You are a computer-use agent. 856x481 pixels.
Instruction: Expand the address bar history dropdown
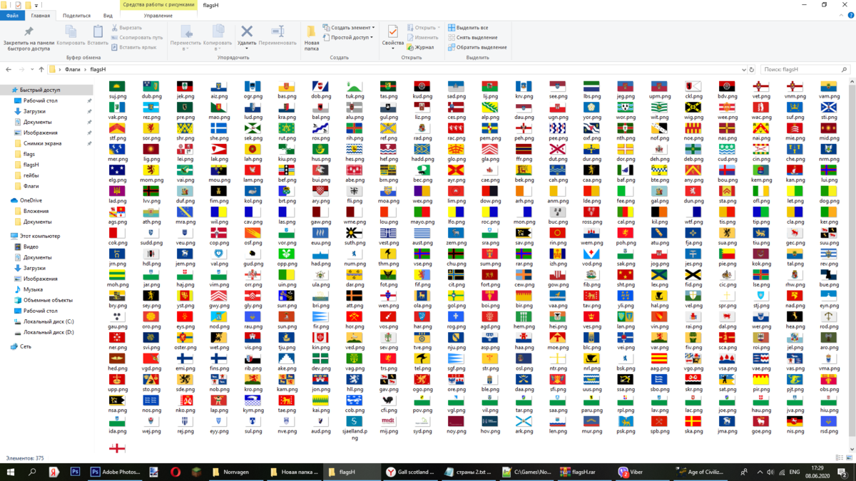tap(743, 70)
